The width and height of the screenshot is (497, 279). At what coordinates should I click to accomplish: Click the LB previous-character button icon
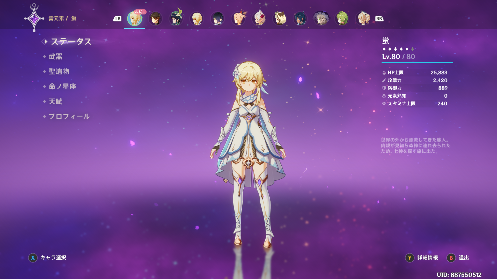(x=118, y=19)
